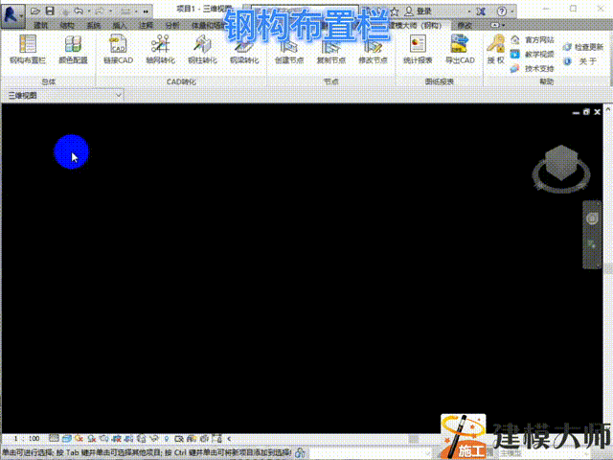The height and width of the screenshot is (460, 613).
Task: Open the 教学视频 tutorial videos link
Action: click(538, 55)
